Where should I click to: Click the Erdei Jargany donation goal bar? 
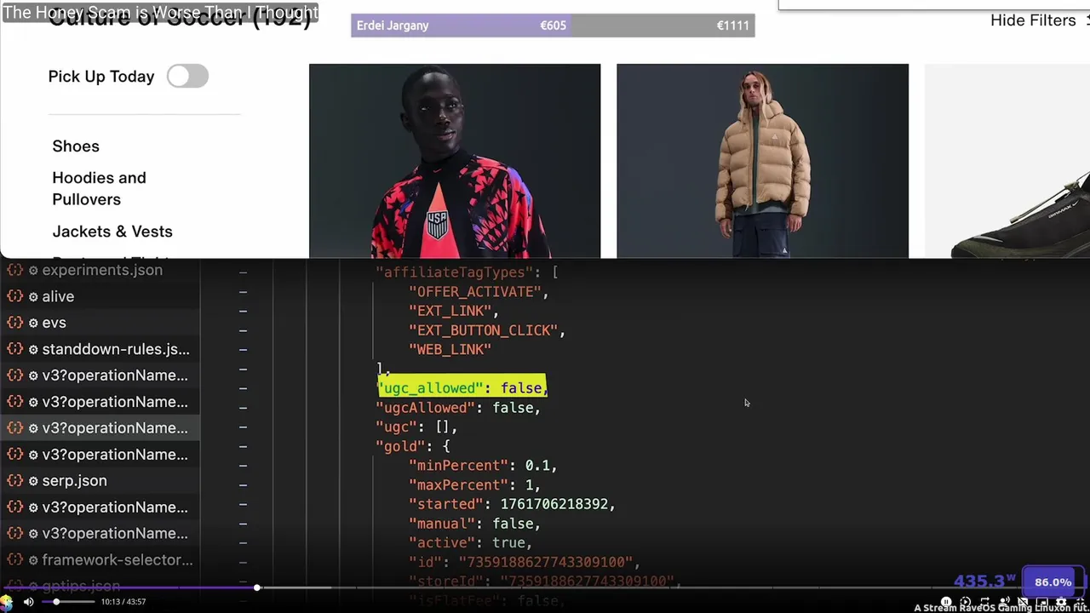pos(553,26)
